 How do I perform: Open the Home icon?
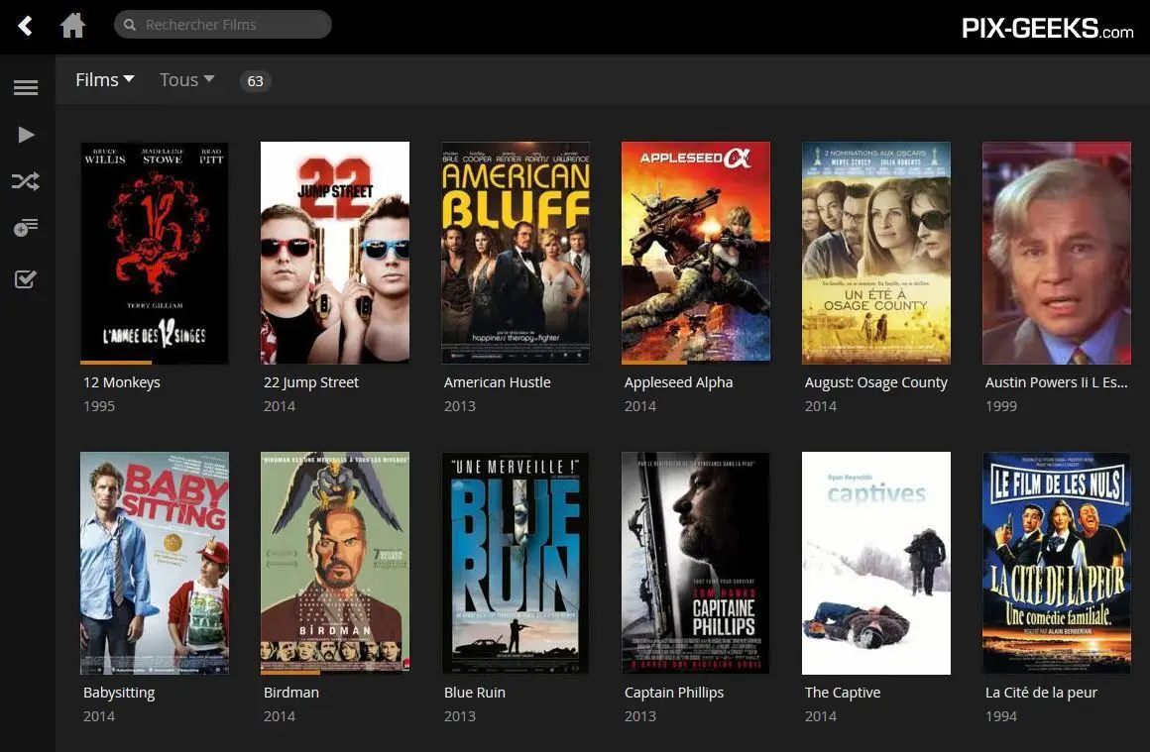(x=72, y=25)
